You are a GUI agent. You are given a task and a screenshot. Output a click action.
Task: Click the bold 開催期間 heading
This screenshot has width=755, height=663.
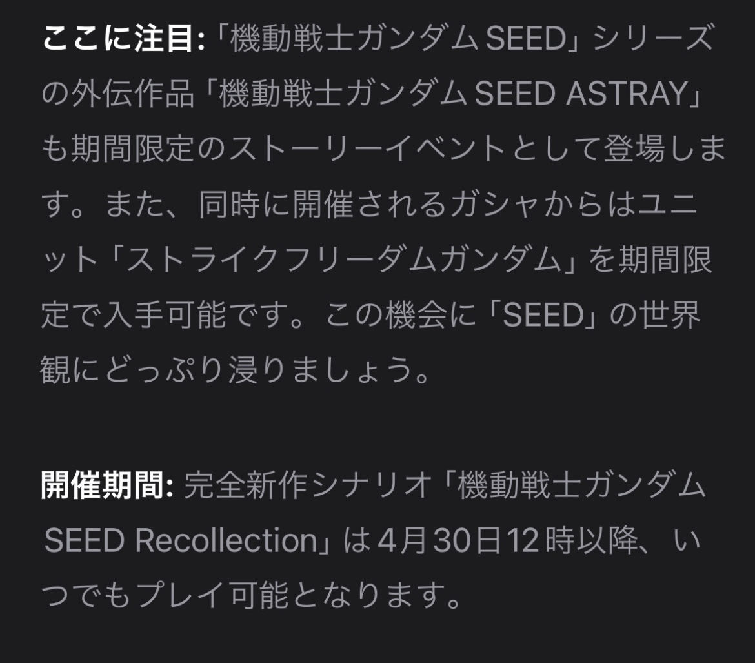(108, 484)
